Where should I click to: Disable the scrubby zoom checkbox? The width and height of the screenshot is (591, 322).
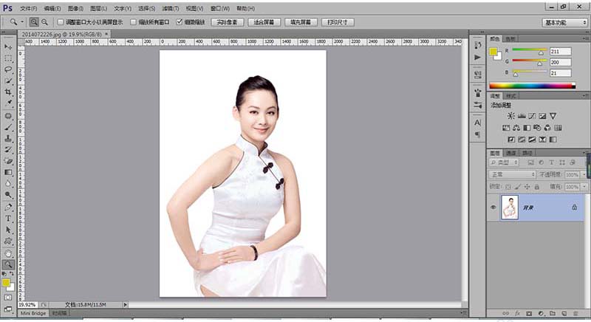[x=179, y=22]
